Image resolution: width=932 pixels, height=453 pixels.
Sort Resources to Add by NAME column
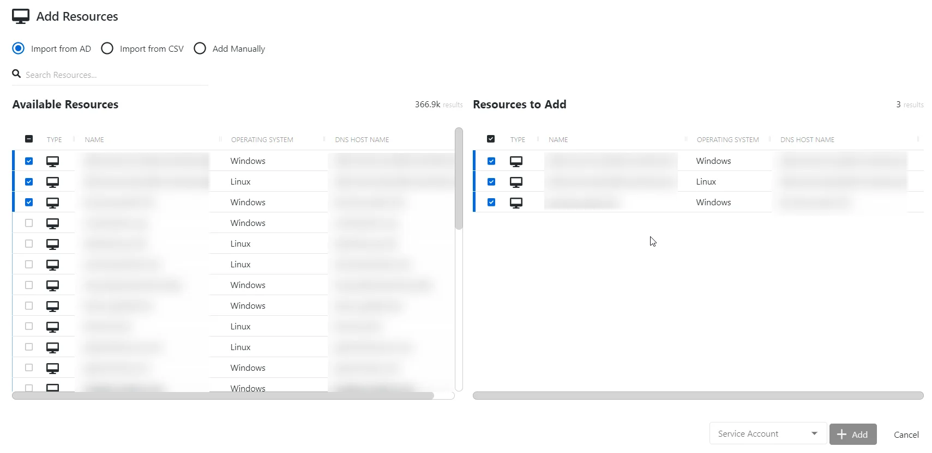(558, 140)
